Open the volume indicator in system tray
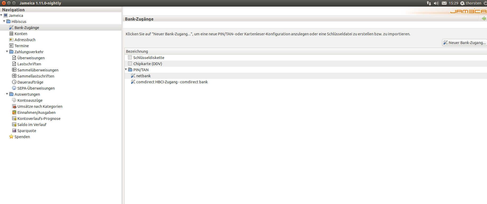The height and width of the screenshot is (204, 487). [436, 3]
